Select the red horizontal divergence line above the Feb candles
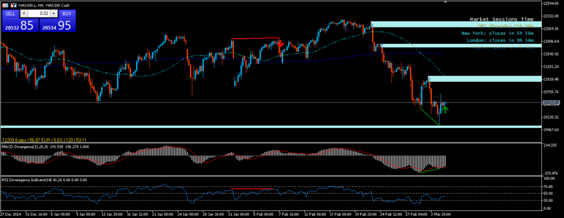Screen dimensions: 564x218 tap(256, 38)
